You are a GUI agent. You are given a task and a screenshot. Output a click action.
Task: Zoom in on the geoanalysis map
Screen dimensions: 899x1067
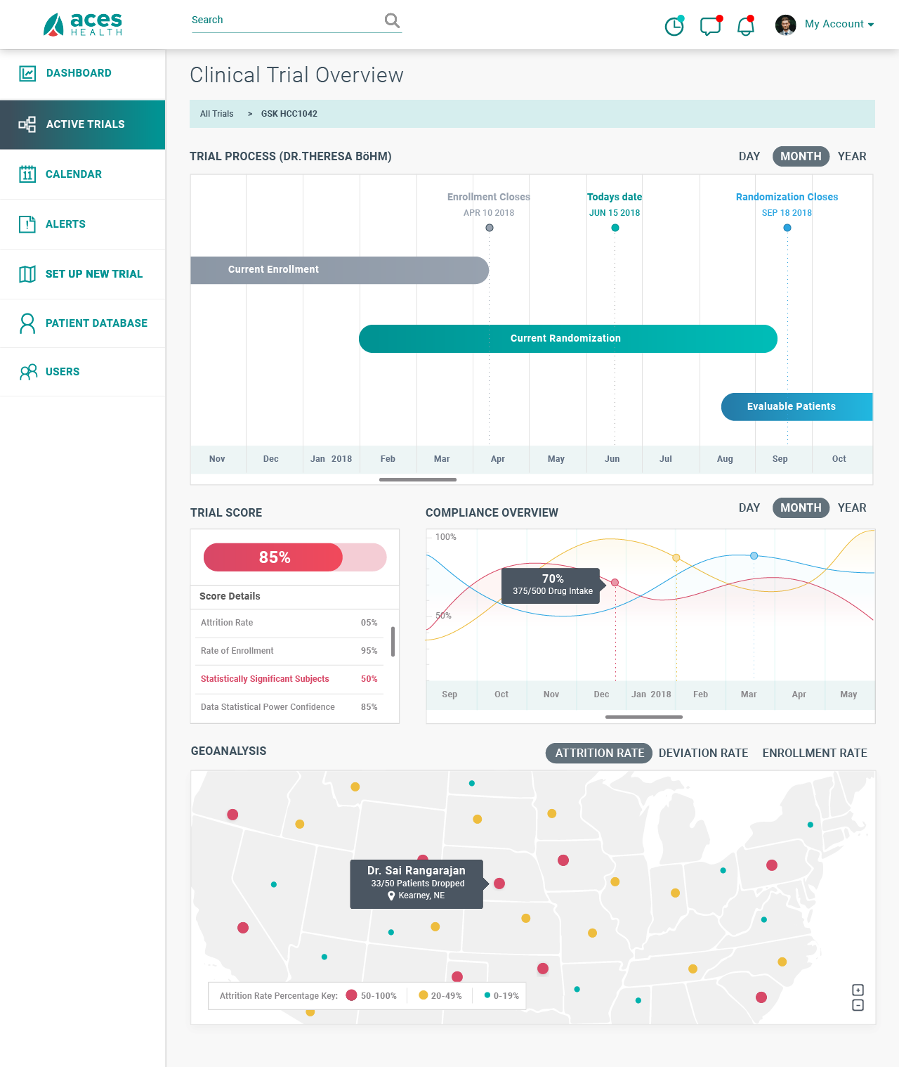[858, 990]
